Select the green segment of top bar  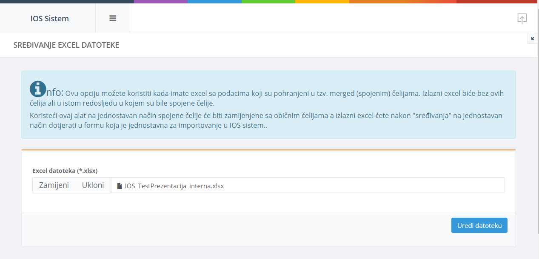coord(268,2)
